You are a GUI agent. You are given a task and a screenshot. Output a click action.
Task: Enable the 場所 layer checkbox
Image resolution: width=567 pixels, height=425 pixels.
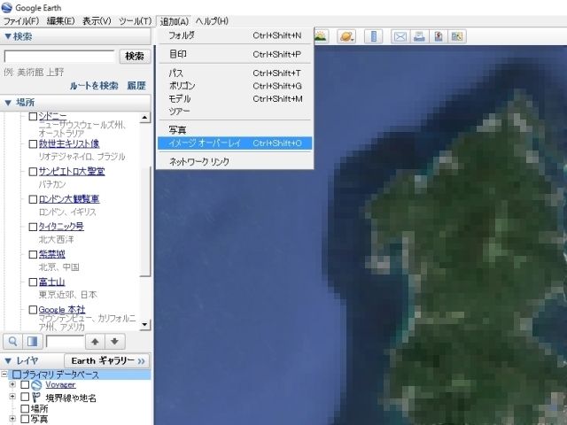click(25, 409)
